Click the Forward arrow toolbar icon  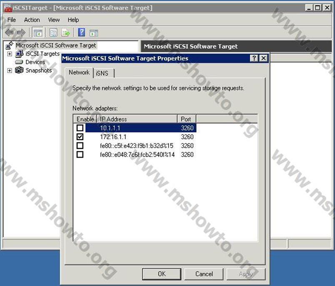21,33
